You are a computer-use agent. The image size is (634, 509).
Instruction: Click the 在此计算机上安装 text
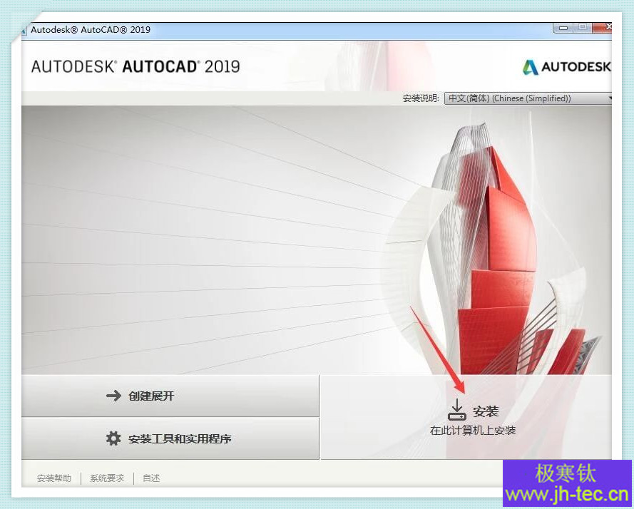pos(473,431)
